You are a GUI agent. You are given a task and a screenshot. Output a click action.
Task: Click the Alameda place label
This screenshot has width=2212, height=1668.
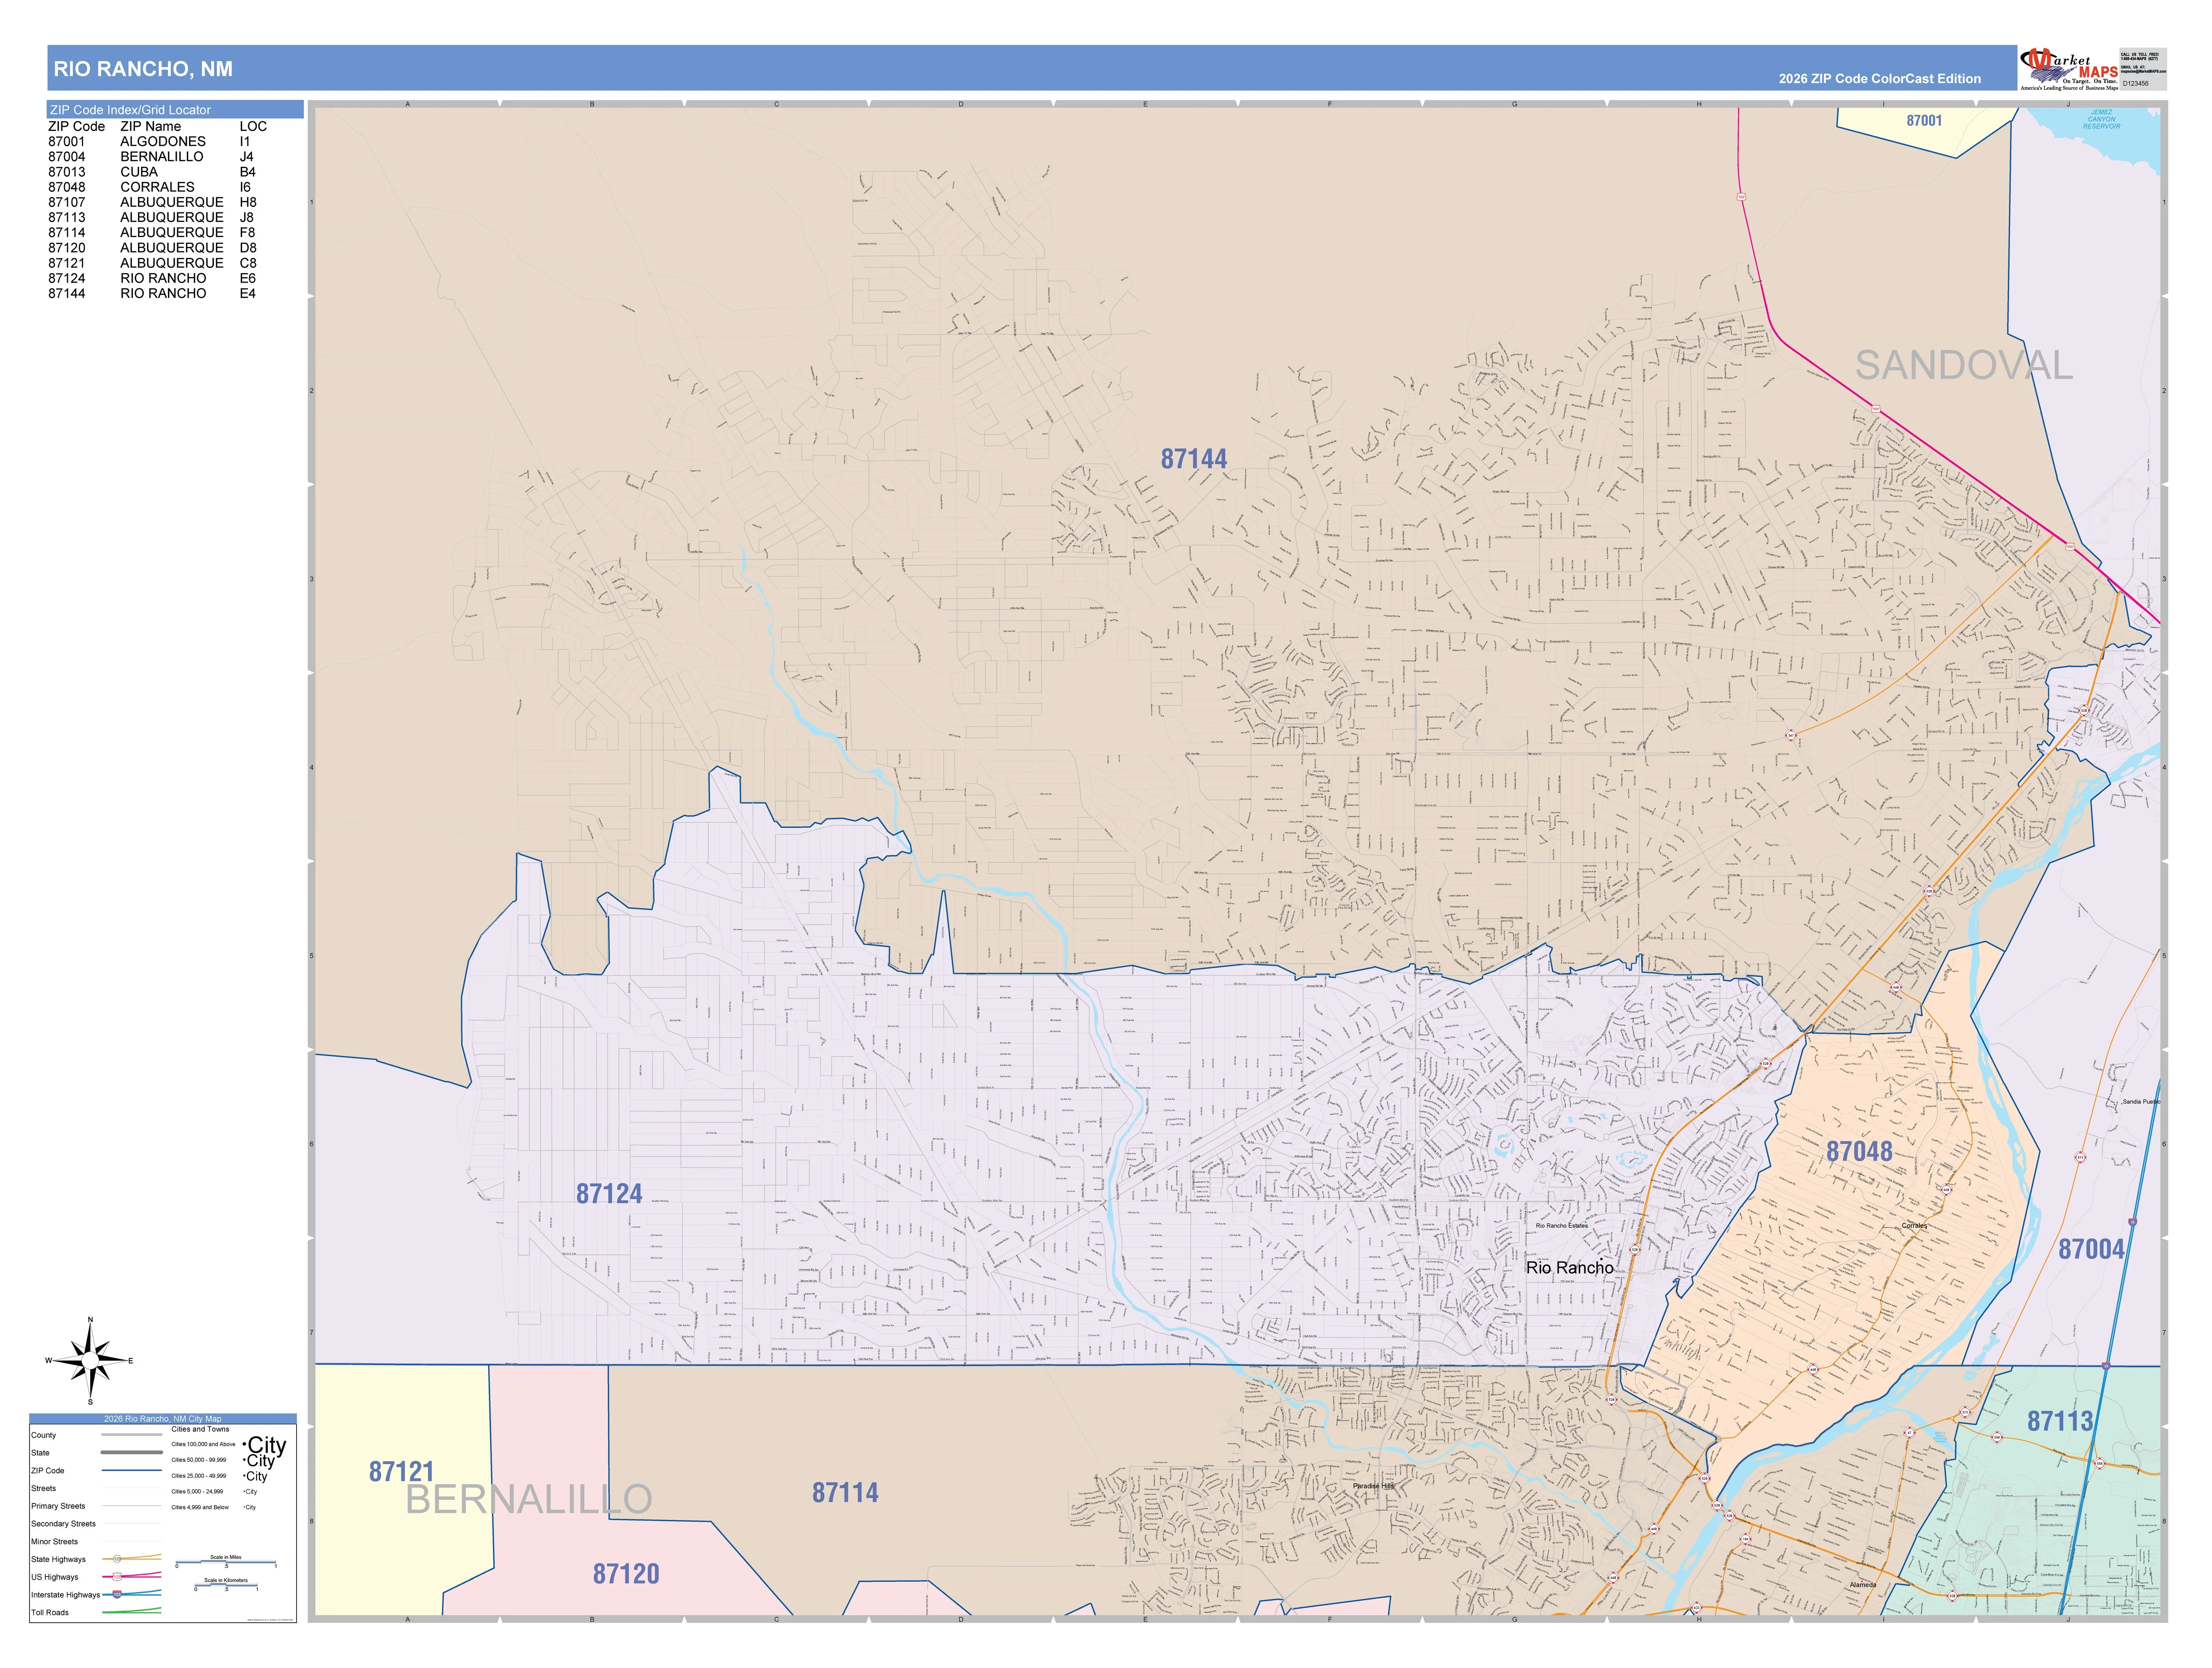tap(1863, 1585)
